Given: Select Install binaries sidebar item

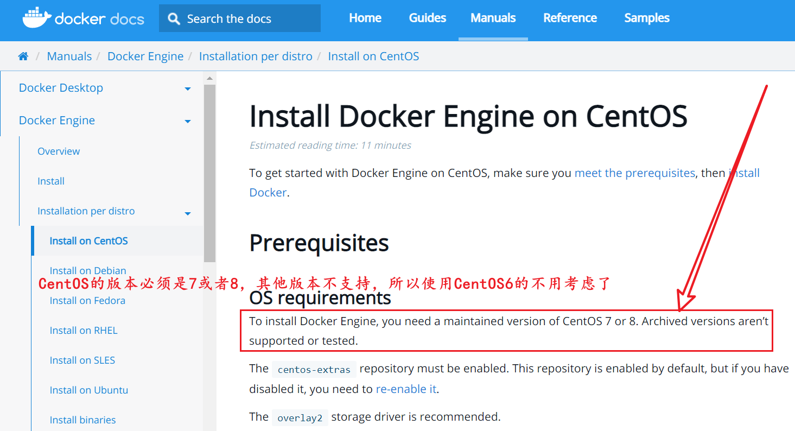Looking at the screenshot, I should tap(82, 420).
